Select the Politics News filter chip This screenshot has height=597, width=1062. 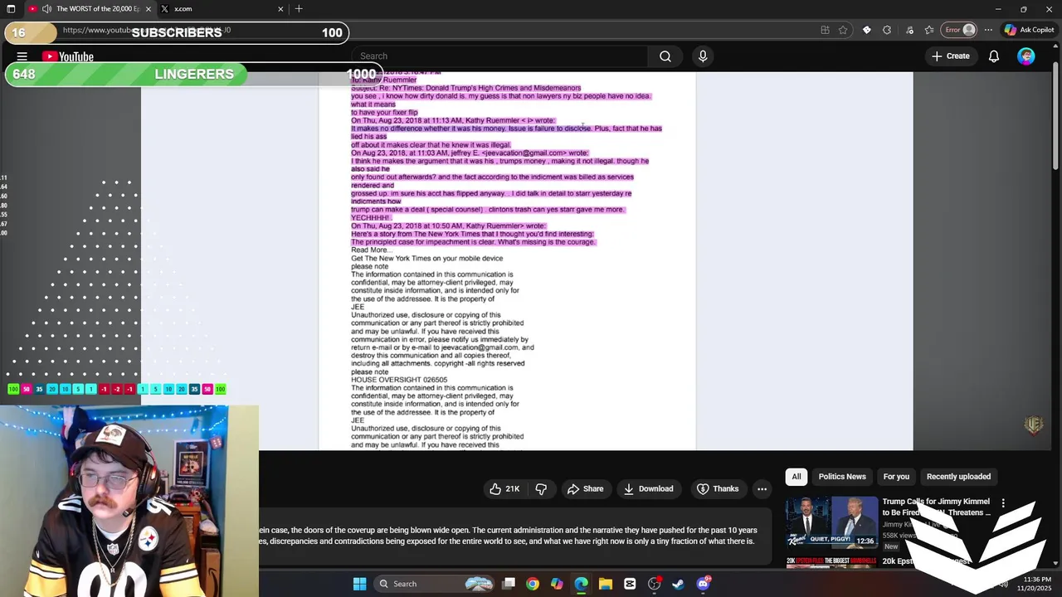point(842,477)
